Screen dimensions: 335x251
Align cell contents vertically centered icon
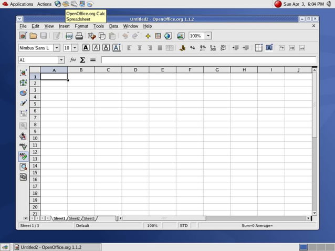pyautogui.click(x=292, y=48)
